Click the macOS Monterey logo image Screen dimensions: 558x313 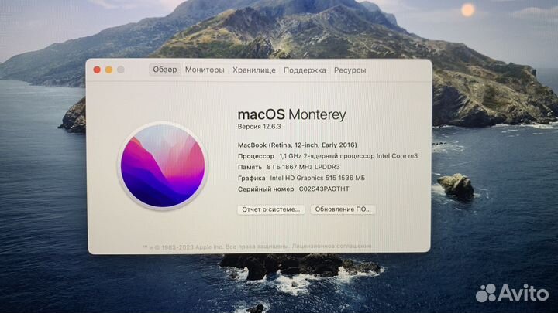163,166
